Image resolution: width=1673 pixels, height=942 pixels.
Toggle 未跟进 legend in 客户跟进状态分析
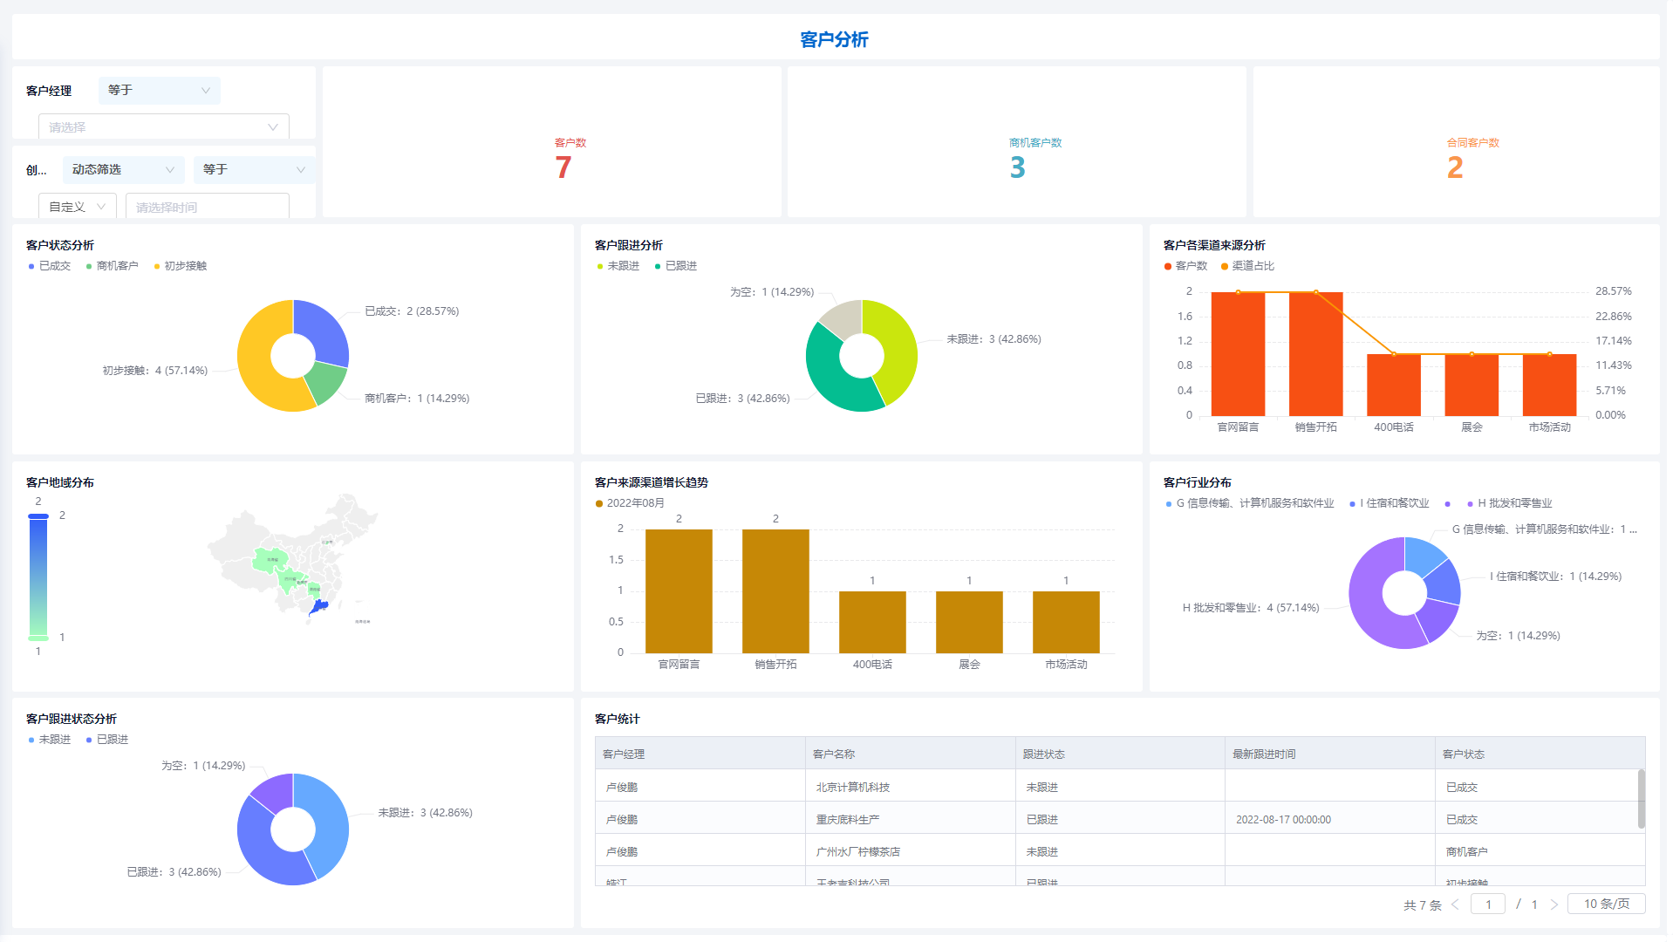click(x=50, y=740)
